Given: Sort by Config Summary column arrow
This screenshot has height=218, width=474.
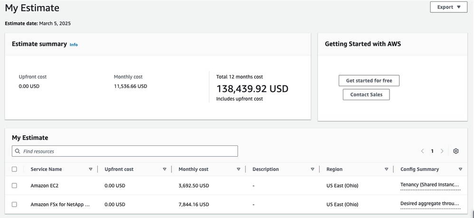Looking at the screenshot, I should [x=460, y=169].
